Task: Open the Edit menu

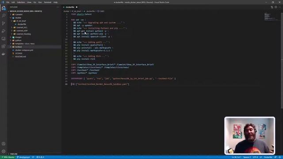Action: [13, 2]
